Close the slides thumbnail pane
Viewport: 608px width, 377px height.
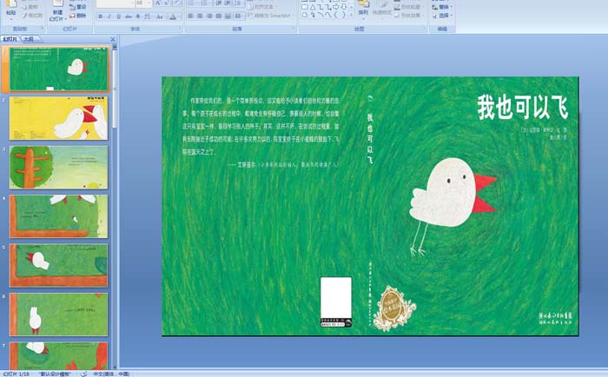[x=113, y=39]
